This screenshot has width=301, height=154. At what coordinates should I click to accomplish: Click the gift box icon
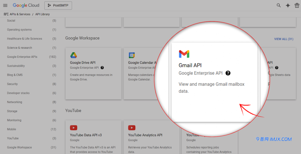pyautogui.click(x=297, y=5)
